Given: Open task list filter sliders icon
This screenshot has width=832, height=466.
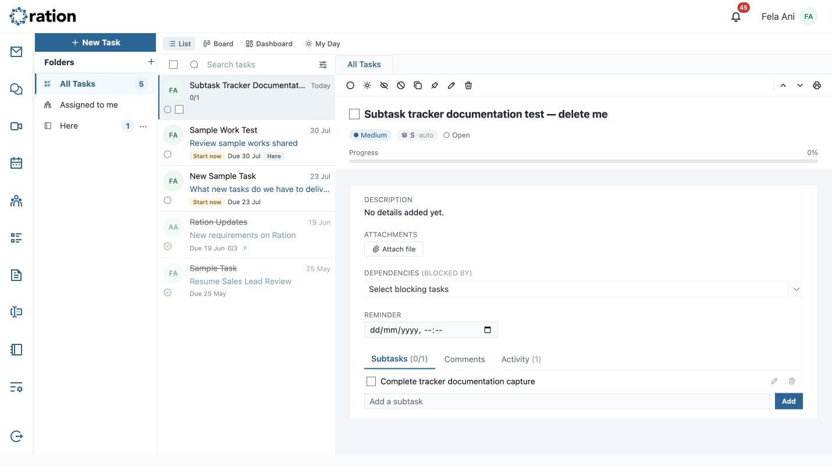Looking at the screenshot, I should (x=323, y=65).
